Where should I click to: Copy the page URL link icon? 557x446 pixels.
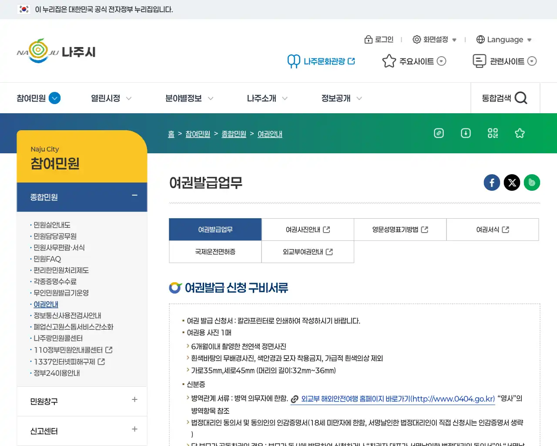pos(439,133)
